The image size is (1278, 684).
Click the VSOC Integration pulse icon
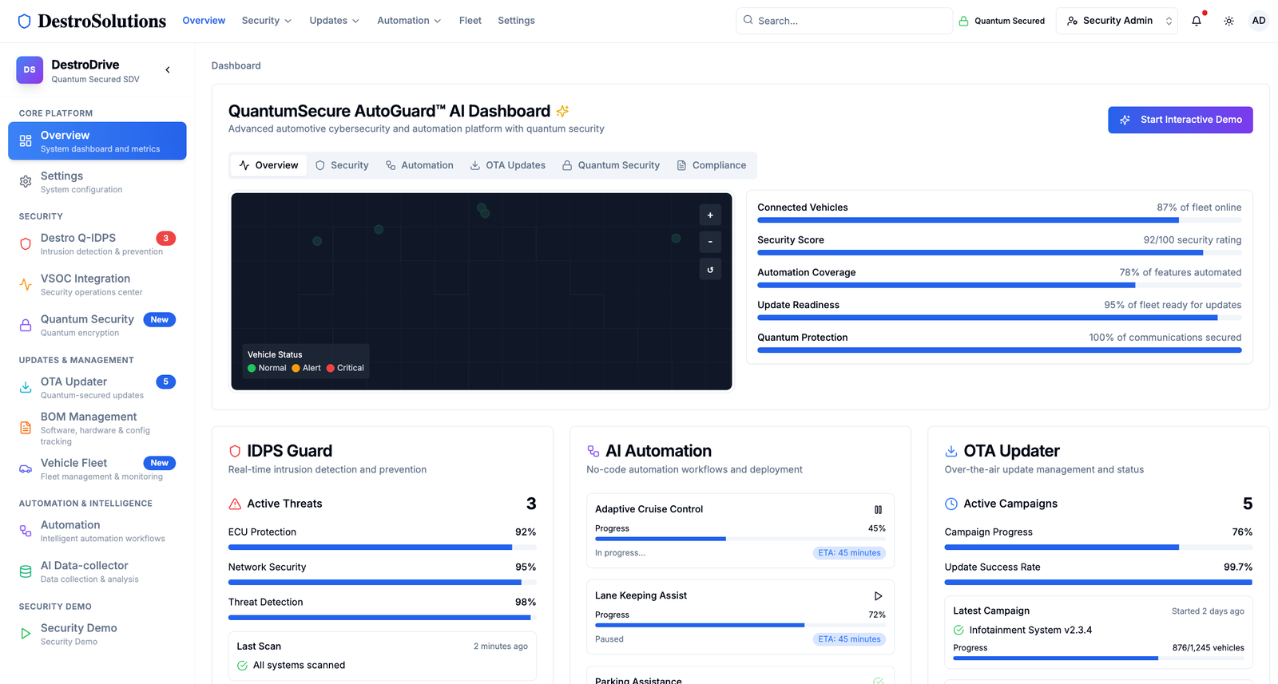click(x=26, y=285)
